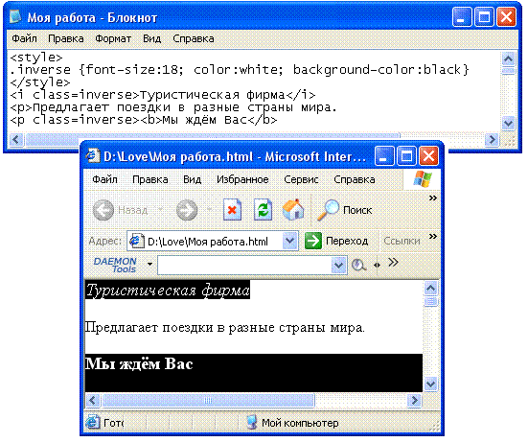Click the italic heading Туристическая фирма

168,291
